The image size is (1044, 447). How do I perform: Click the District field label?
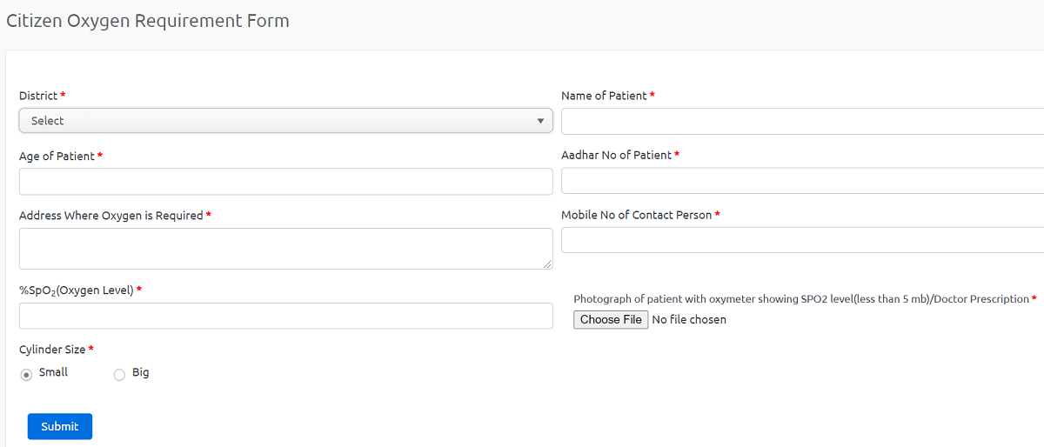coord(38,96)
